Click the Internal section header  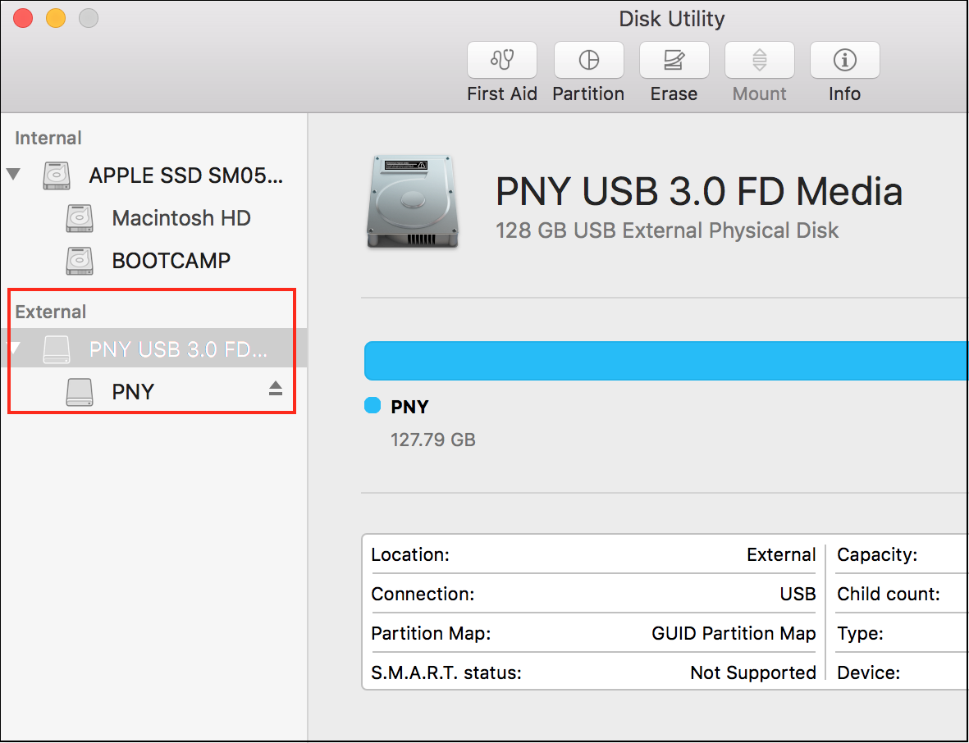(48, 138)
